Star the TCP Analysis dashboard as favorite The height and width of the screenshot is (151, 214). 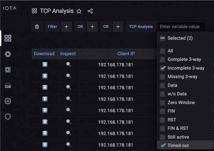[x=79, y=11]
